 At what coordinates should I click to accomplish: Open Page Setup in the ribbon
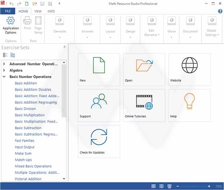[x=38, y=21]
